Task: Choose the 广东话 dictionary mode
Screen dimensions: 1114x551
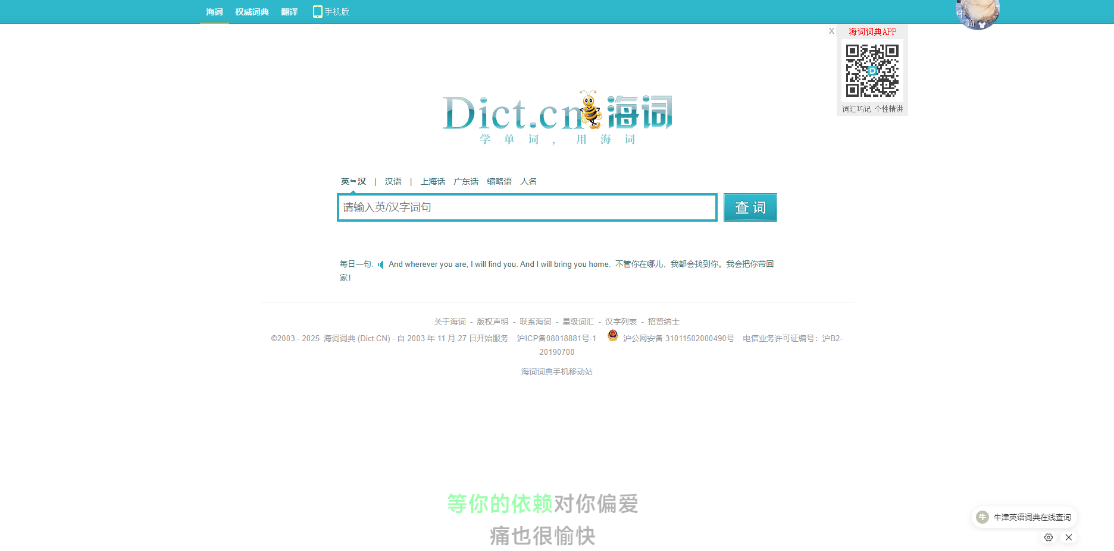Action: 466,181
